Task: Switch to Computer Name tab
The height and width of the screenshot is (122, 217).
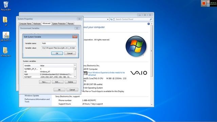Action: (25, 24)
